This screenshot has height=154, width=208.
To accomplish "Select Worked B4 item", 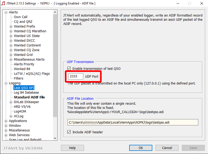I will click(x=22, y=69).
